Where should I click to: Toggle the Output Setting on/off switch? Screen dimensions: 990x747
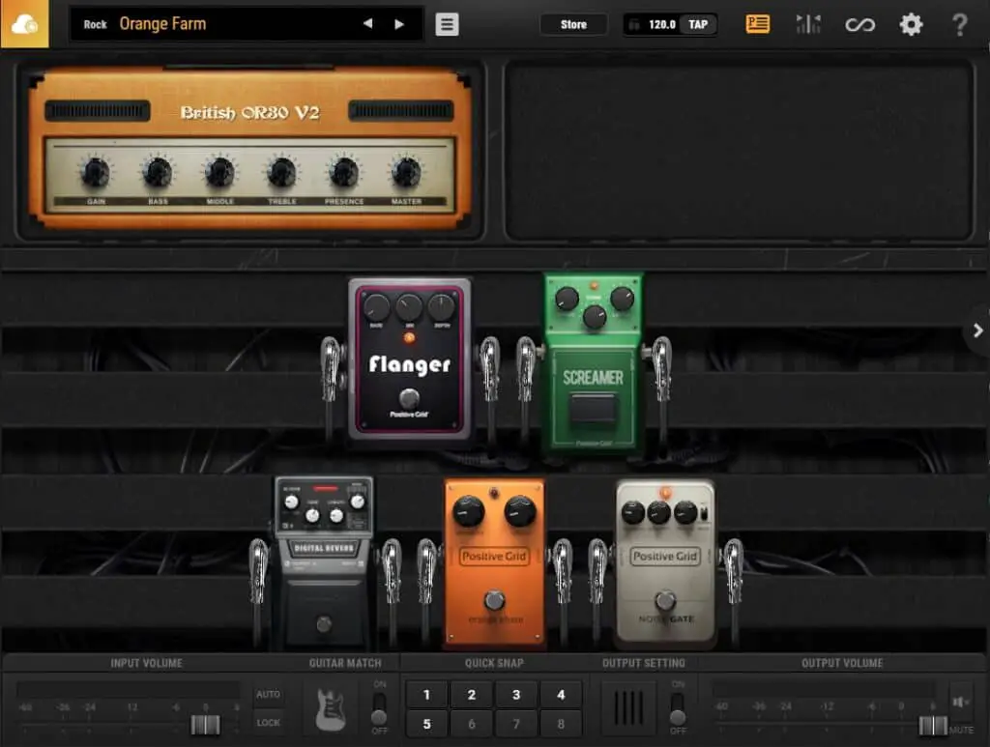pos(677,709)
